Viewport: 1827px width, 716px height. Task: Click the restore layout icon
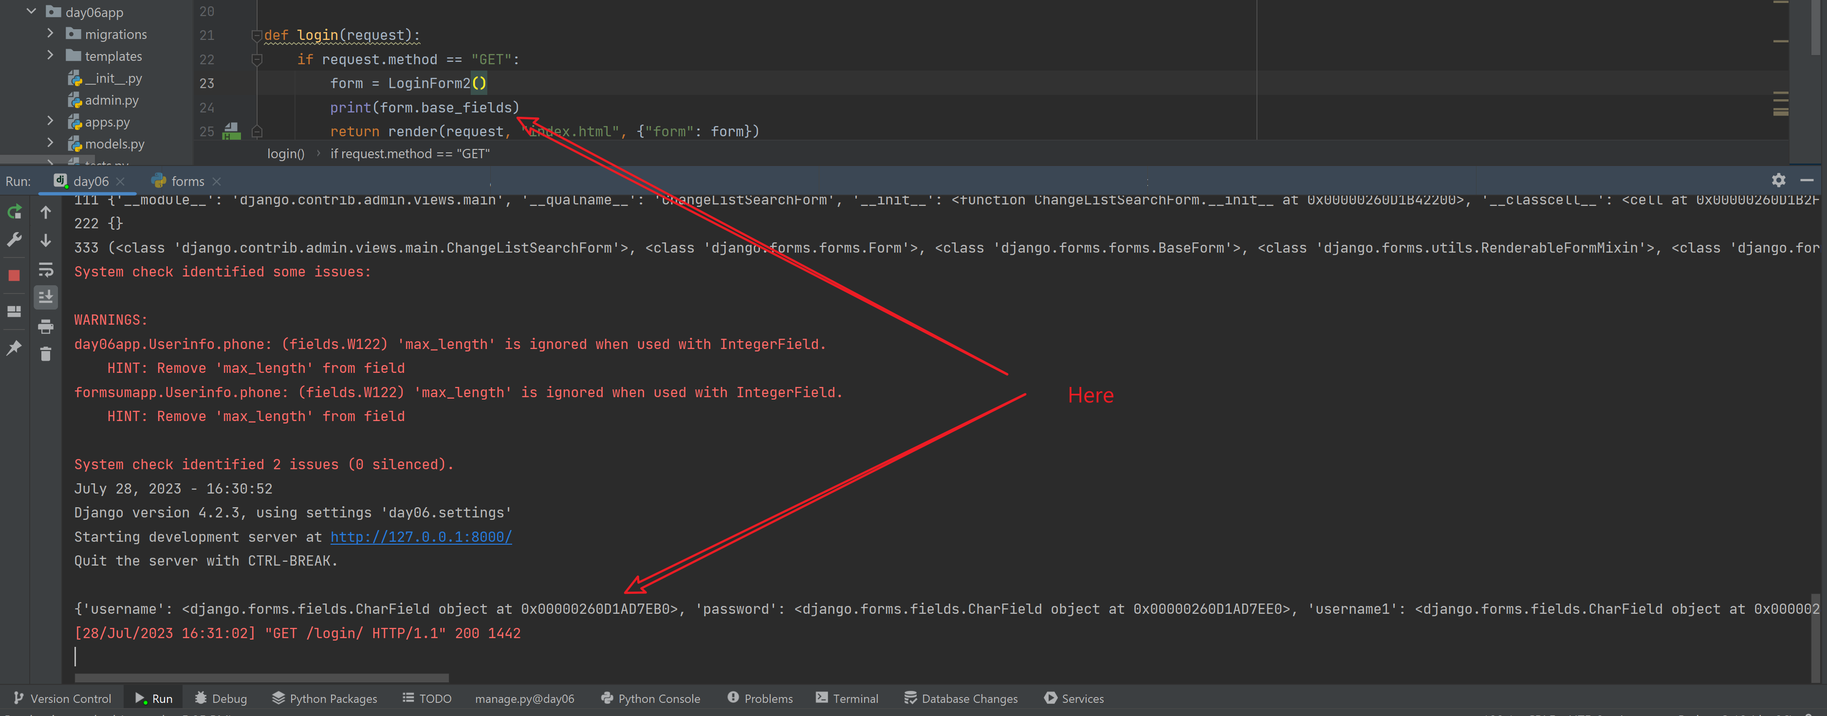click(14, 311)
